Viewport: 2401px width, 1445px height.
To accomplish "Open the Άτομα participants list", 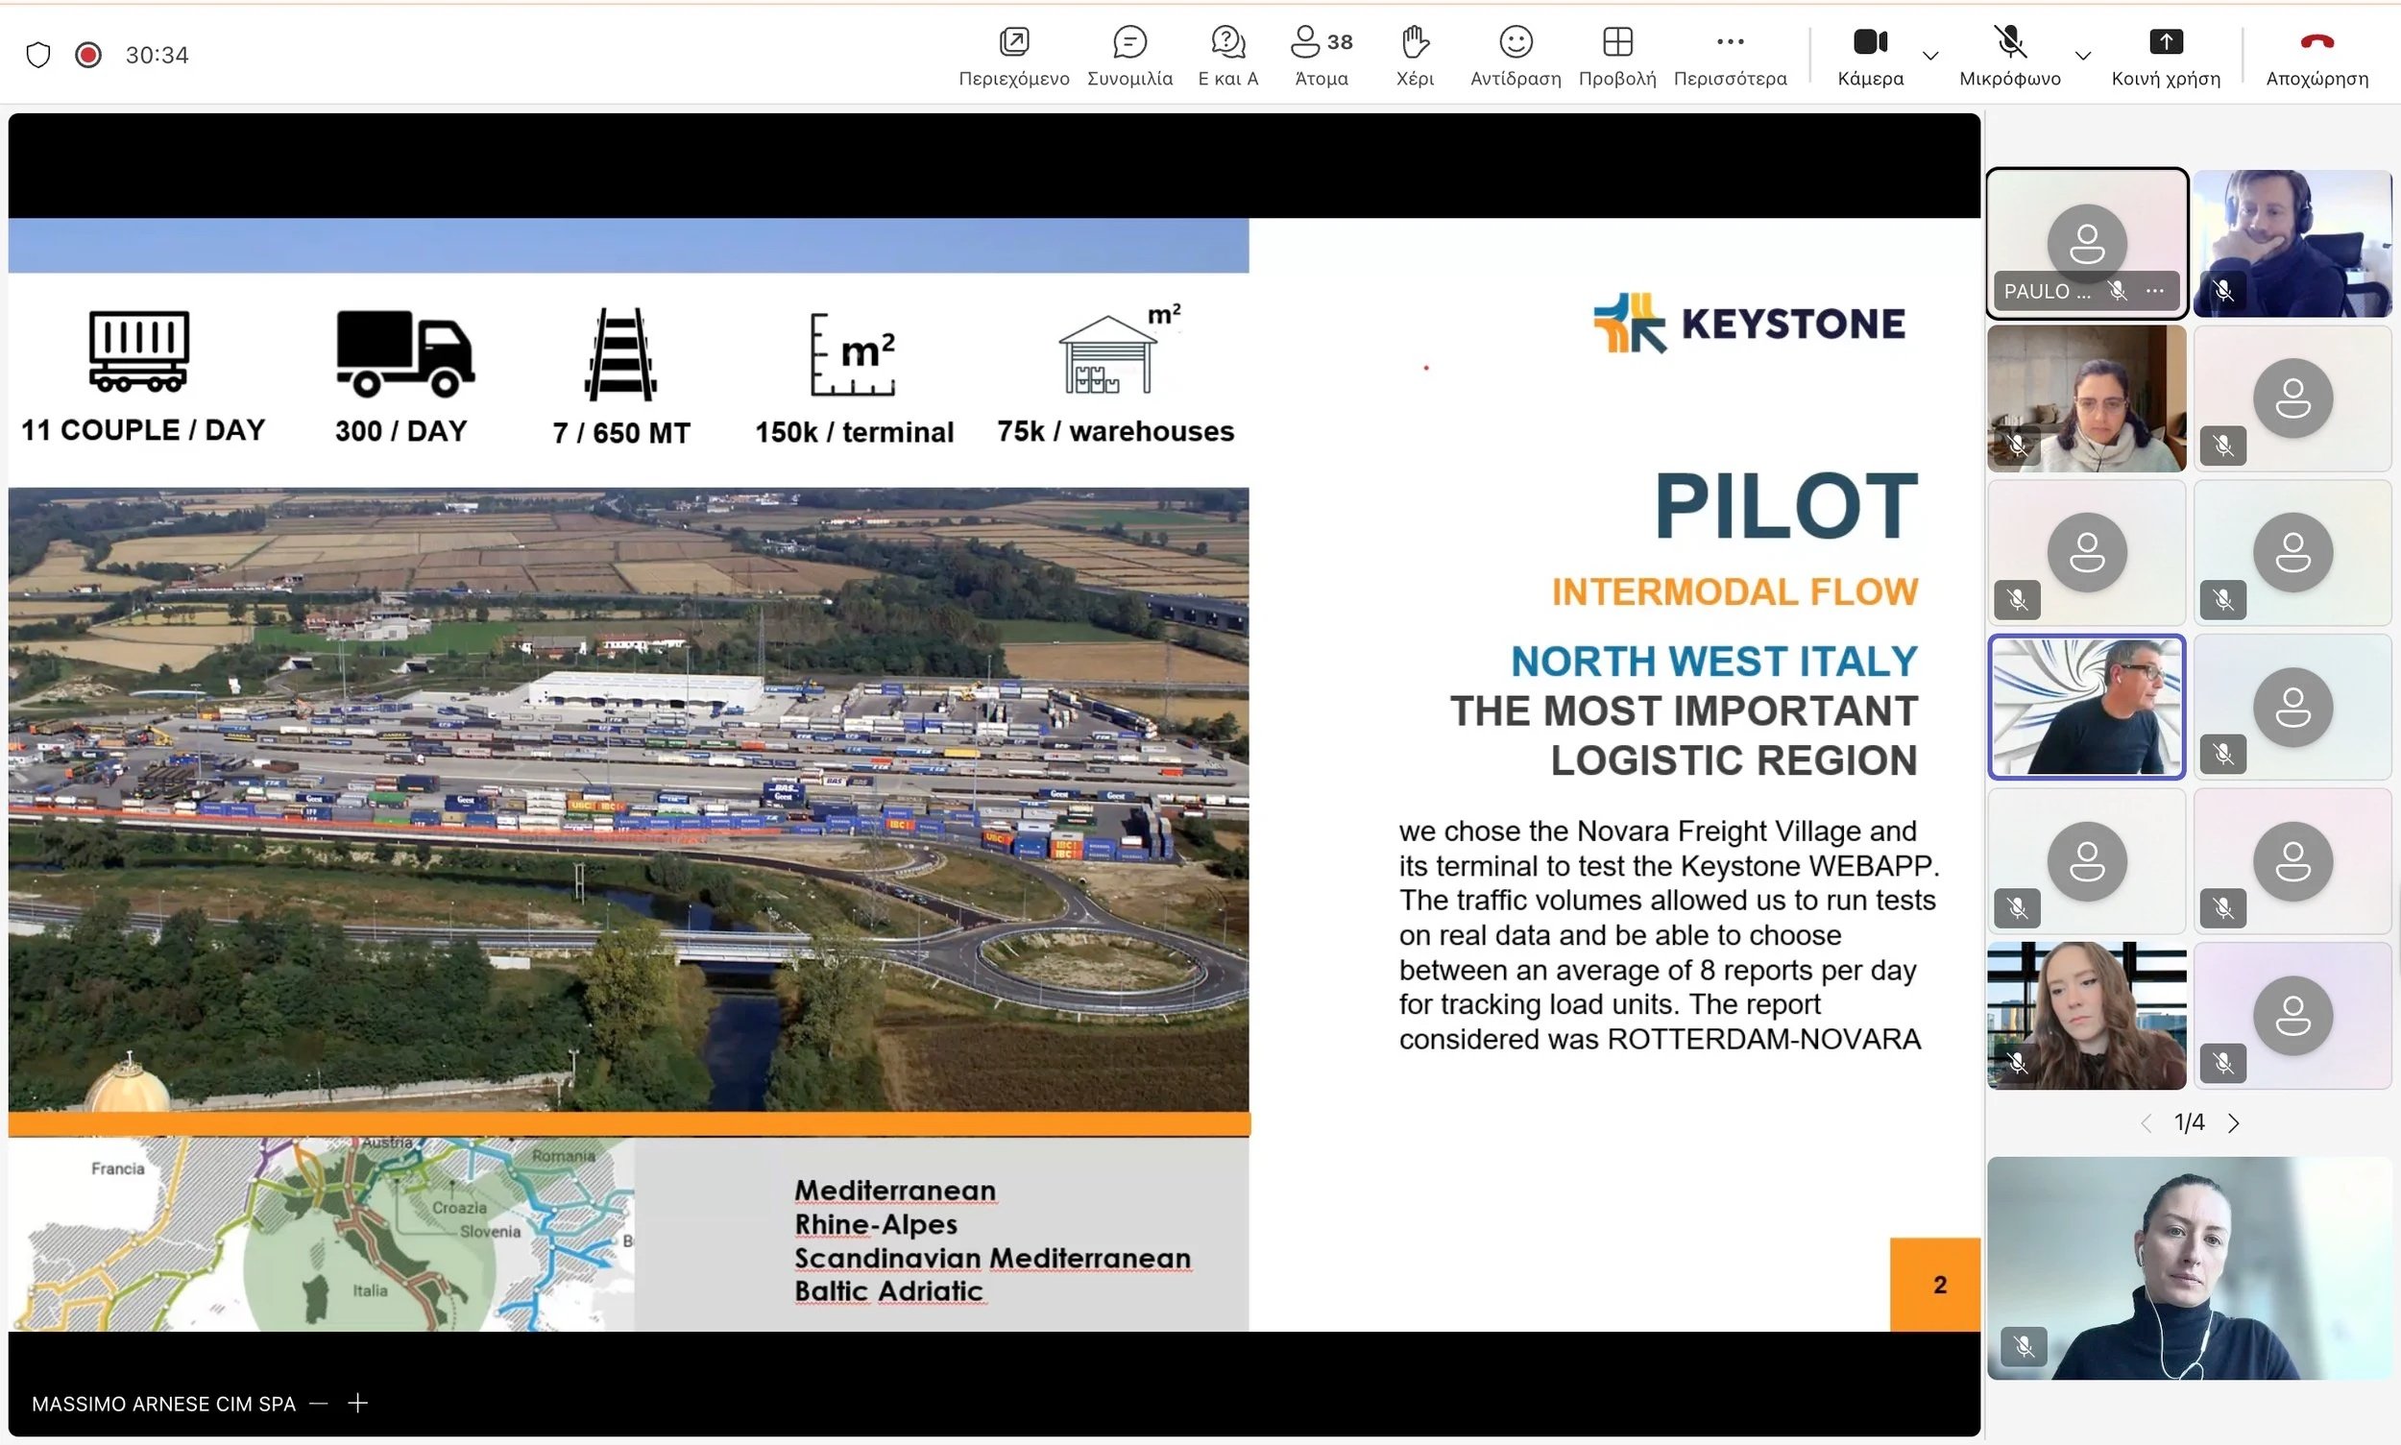I will pos(1319,54).
